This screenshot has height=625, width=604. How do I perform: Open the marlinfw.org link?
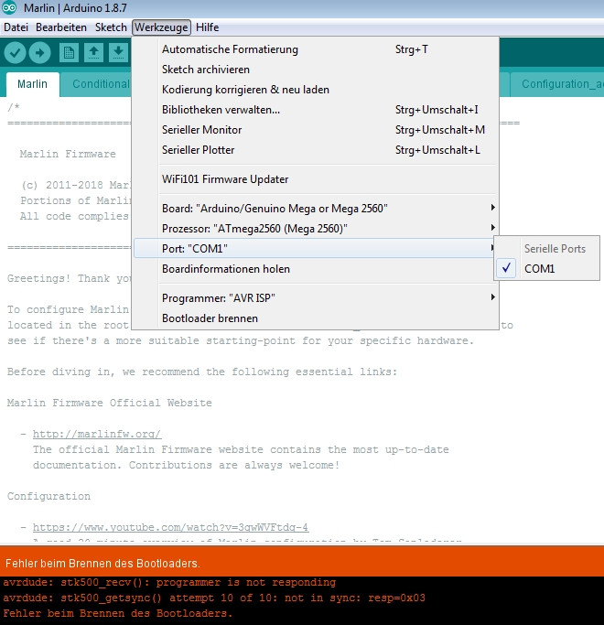click(97, 434)
